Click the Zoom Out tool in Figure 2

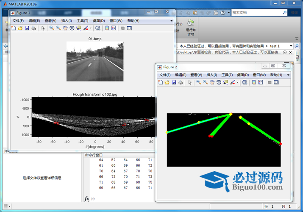[x=205, y=82]
